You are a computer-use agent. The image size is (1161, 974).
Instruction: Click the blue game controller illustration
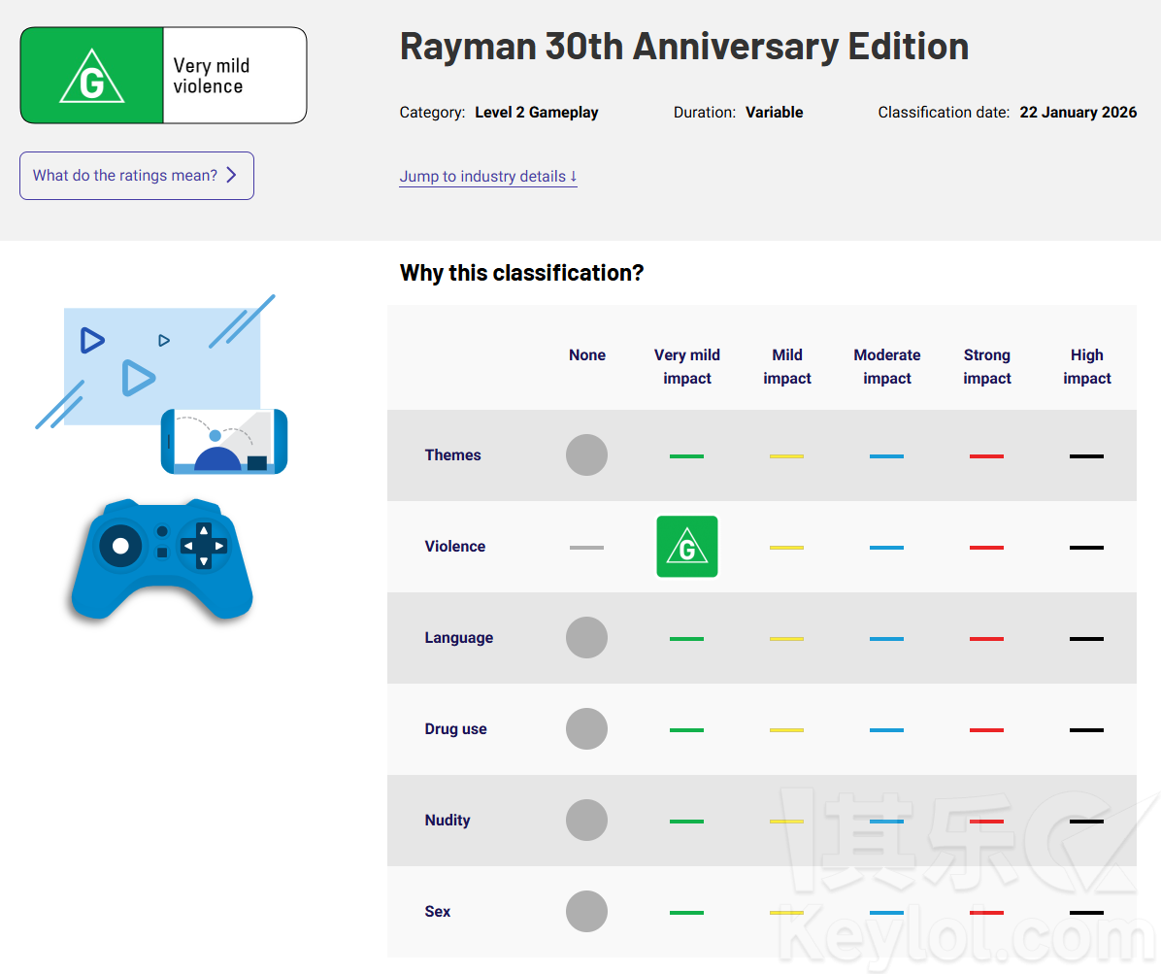click(162, 560)
